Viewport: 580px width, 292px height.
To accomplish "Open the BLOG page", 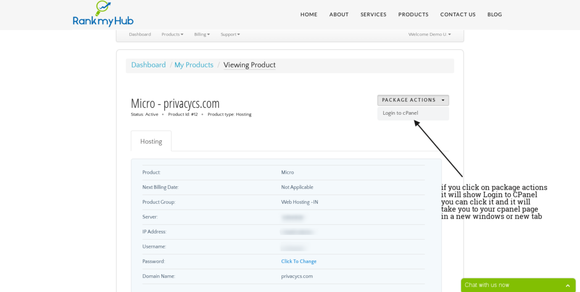I will click(x=495, y=15).
